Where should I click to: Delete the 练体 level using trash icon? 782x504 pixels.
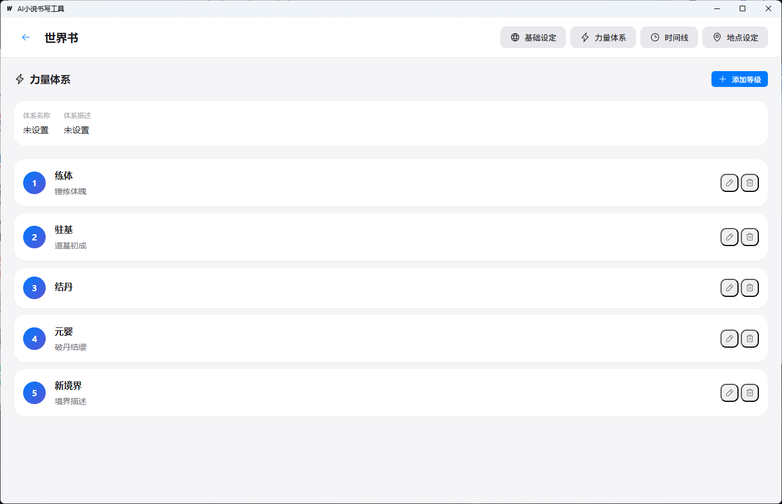(x=749, y=183)
